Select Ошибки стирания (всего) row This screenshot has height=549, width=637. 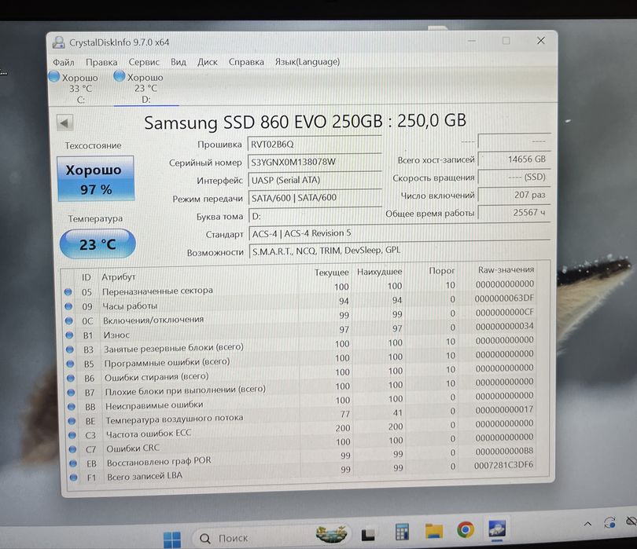tap(301, 374)
